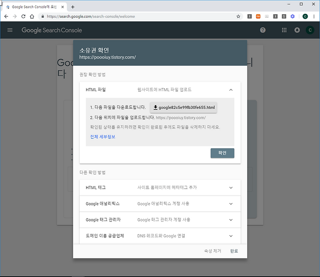Go to browser home page
This screenshot has width=320, height=277.
(x=32, y=16)
